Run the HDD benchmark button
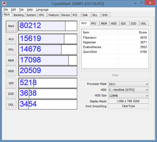The width and height of the screenshot is (157, 142). coord(11,71)
